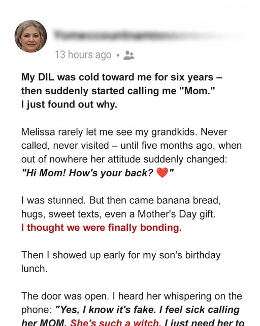260x326 pixels.
Task: Click the red heart emoji
Action: pos(162,173)
